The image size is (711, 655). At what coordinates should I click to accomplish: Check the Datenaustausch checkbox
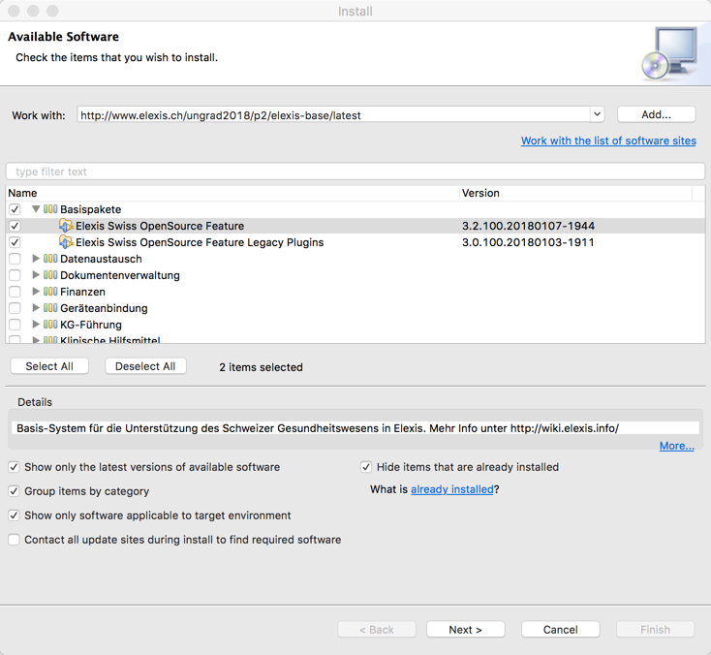[15, 259]
